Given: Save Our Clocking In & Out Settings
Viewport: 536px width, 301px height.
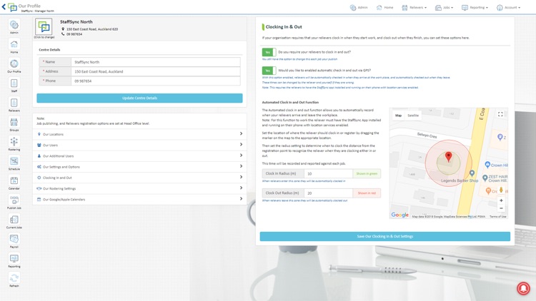Looking at the screenshot, I should click(385, 236).
